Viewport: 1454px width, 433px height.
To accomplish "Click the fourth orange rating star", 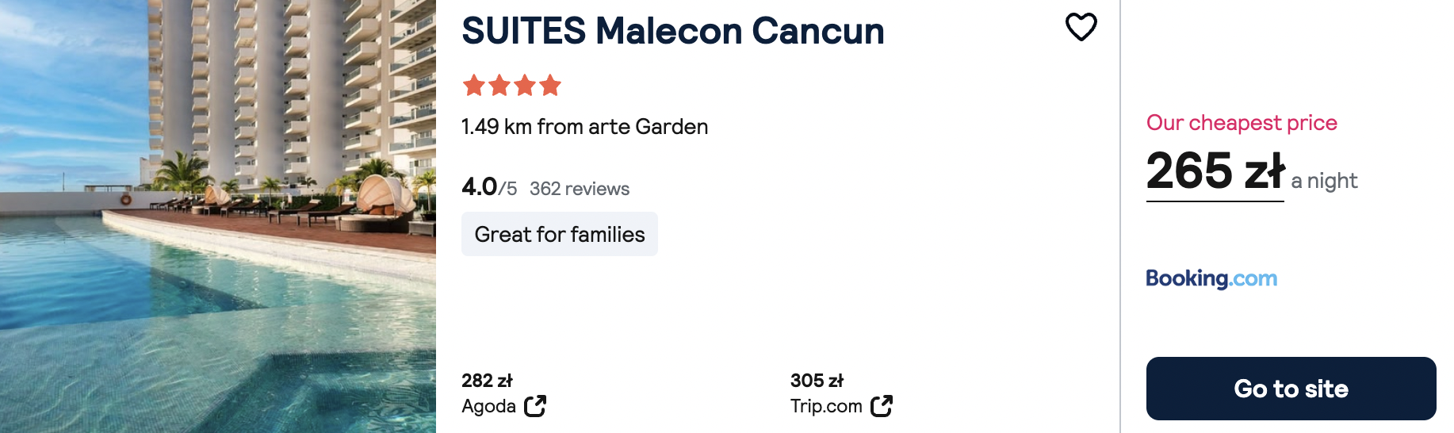I will [550, 85].
